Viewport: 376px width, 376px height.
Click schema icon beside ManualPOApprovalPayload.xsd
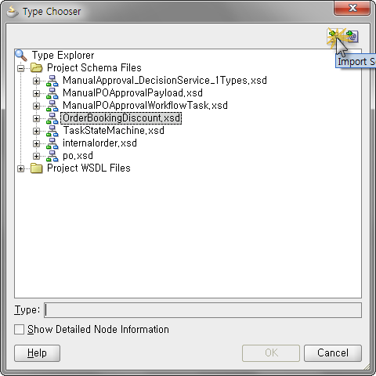[x=52, y=93]
